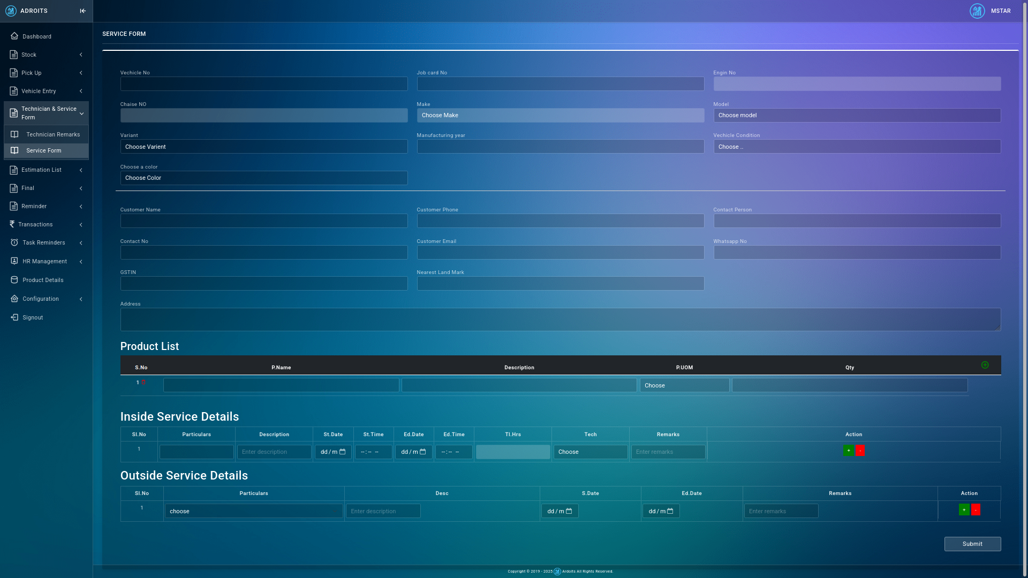Click Signout icon in sidebar

click(x=14, y=317)
